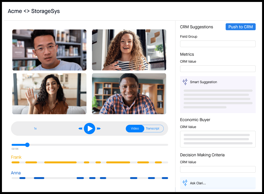Viewport: 264px width, 194px height.
Task: Select the Video view toggle
Action: (135, 128)
